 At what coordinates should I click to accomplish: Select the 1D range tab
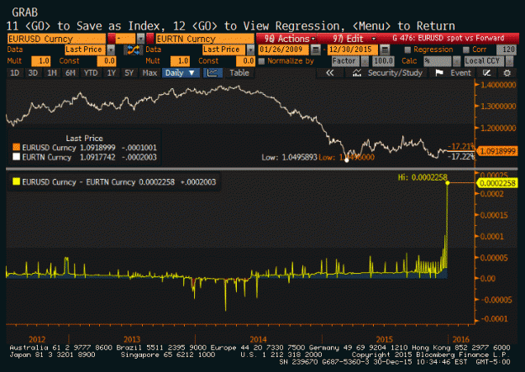pos(15,73)
